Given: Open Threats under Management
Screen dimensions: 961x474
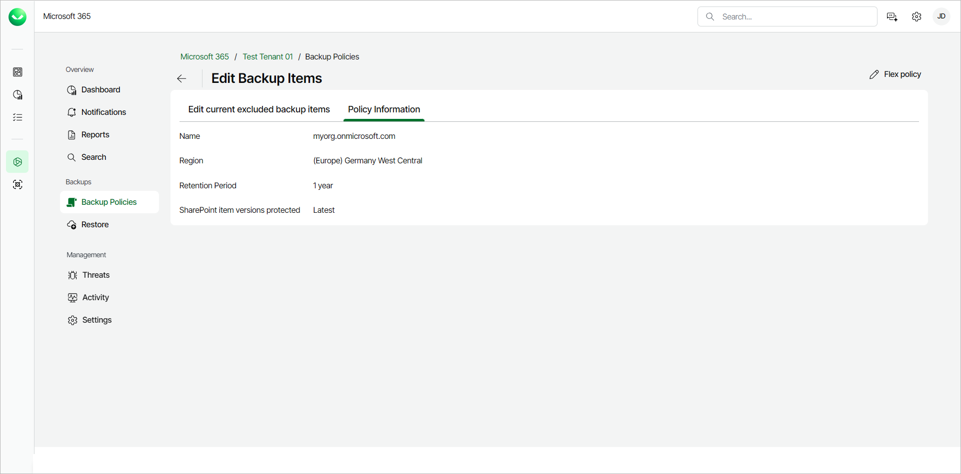Looking at the screenshot, I should tap(95, 275).
